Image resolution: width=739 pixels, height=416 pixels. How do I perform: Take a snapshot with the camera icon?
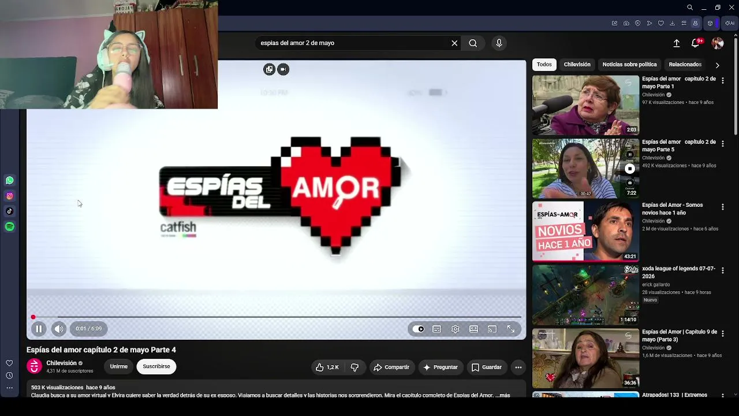tap(626, 23)
